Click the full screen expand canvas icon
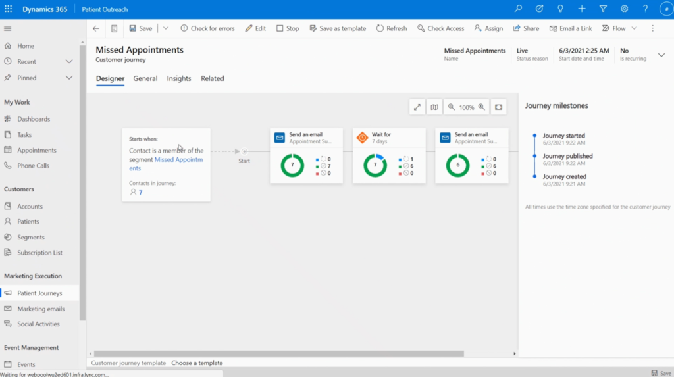The height and width of the screenshot is (377, 674). click(417, 107)
